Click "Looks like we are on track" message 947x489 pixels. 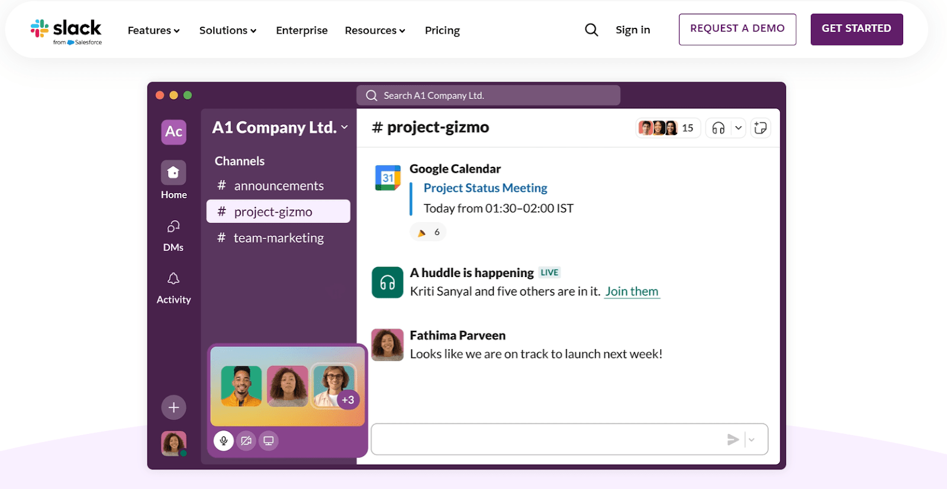click(536, 354)
